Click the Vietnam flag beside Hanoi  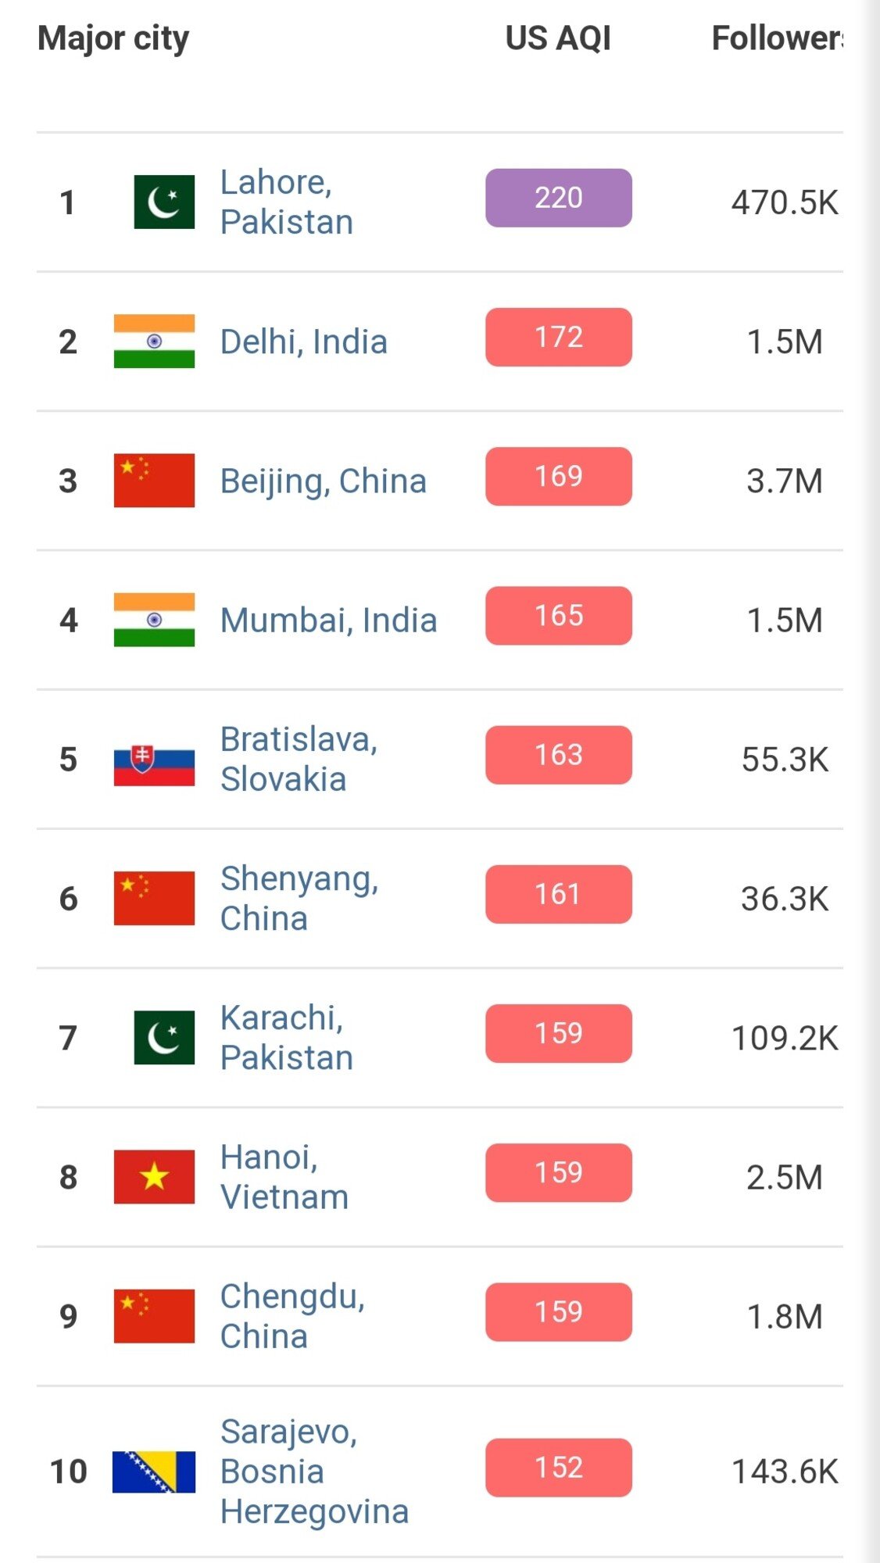click(154, 1177)
